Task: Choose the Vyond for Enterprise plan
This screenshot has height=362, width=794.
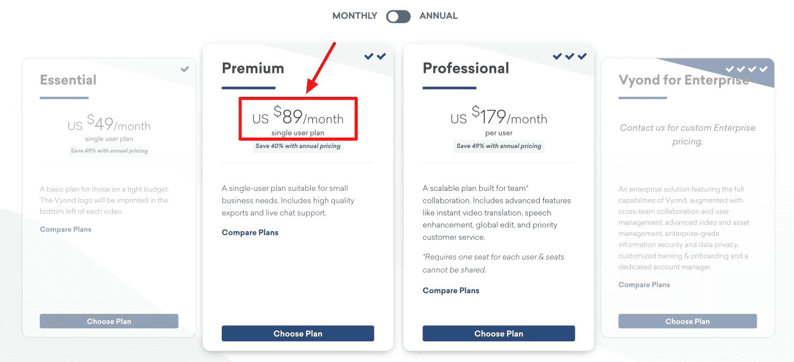Action: pos(688,321)
